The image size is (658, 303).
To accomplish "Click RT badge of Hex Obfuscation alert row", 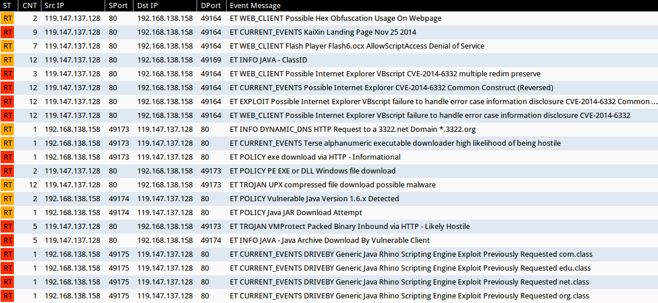I will point(8,19).
